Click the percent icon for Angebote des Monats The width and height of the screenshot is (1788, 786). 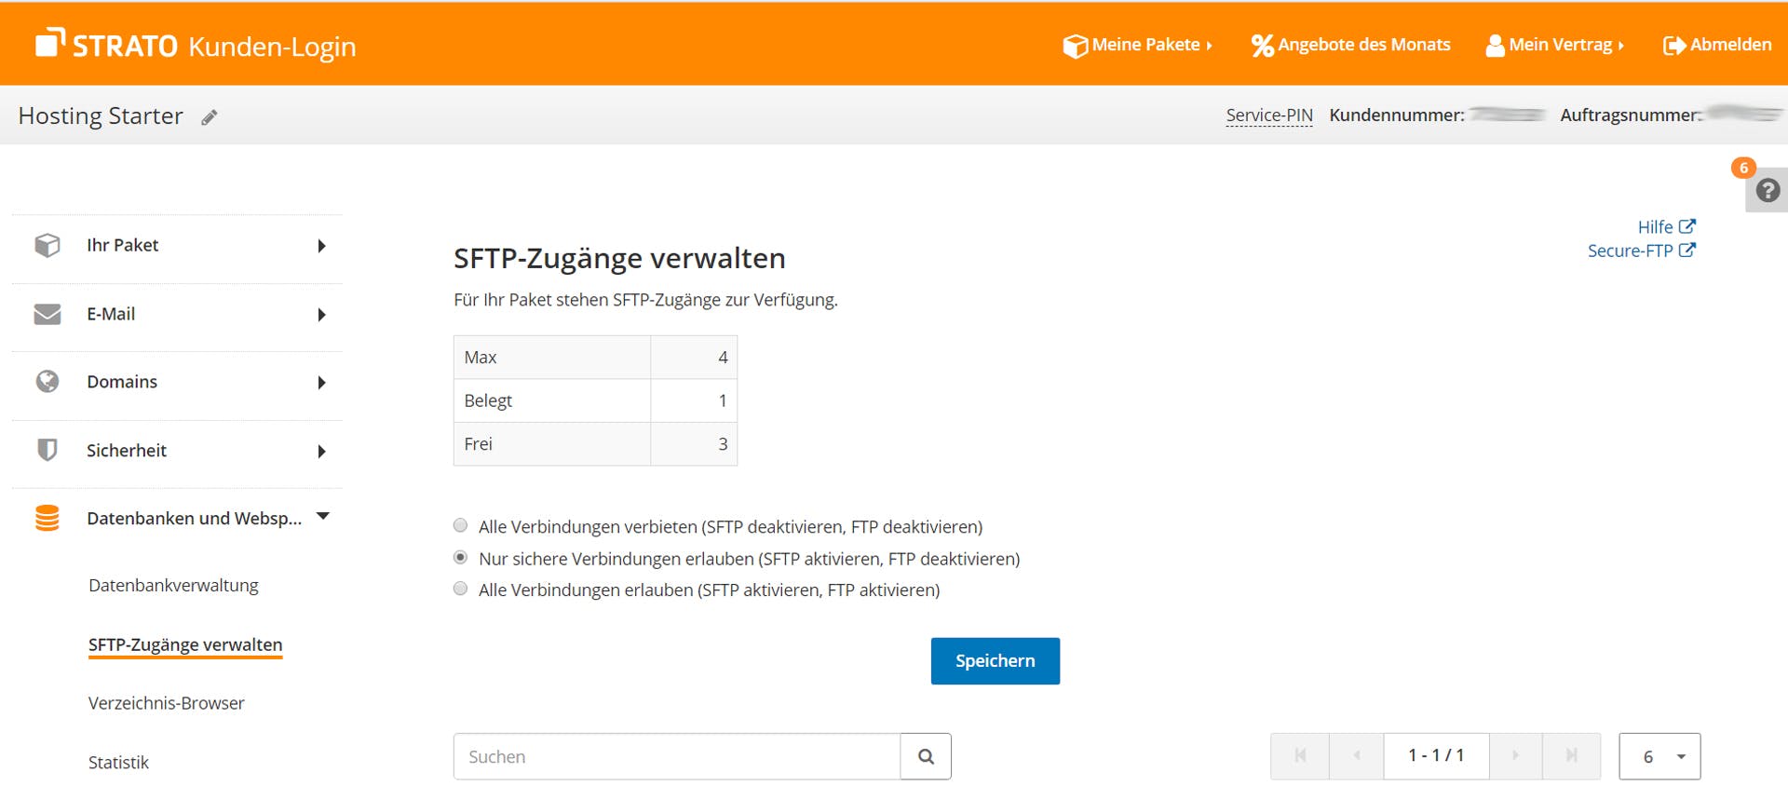(x=1262, y=46)
